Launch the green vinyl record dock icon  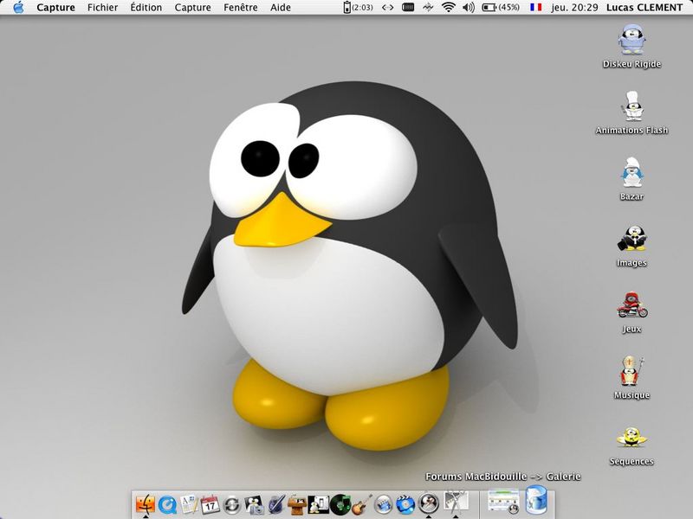pyautogui.click(x=340, y=504)
